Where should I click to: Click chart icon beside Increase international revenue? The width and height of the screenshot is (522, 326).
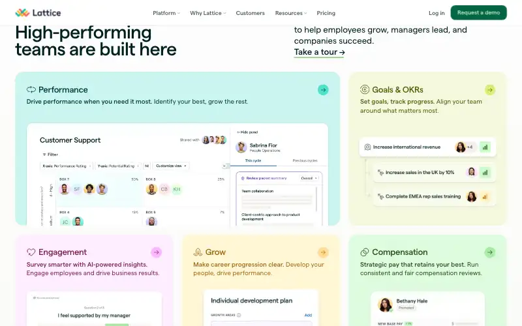pos(485,147)
